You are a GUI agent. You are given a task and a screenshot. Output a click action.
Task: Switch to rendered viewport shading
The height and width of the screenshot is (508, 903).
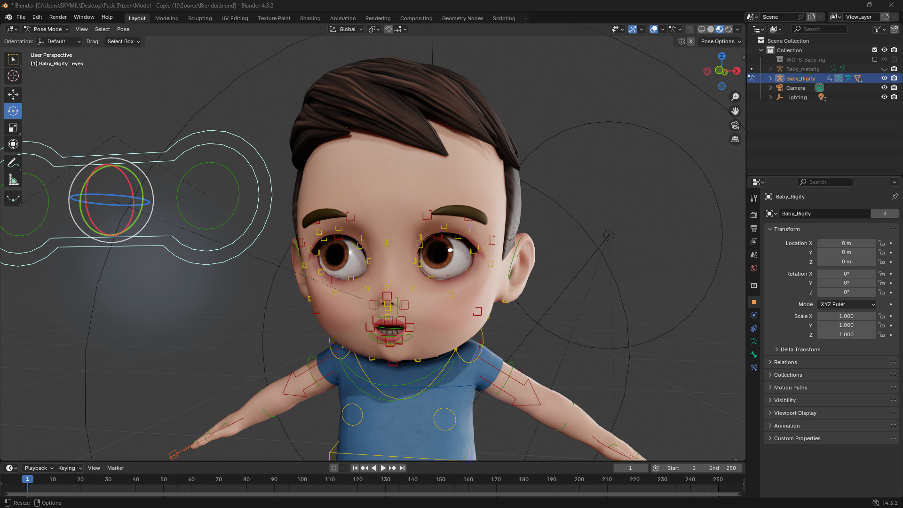click(x=729, y=29)
